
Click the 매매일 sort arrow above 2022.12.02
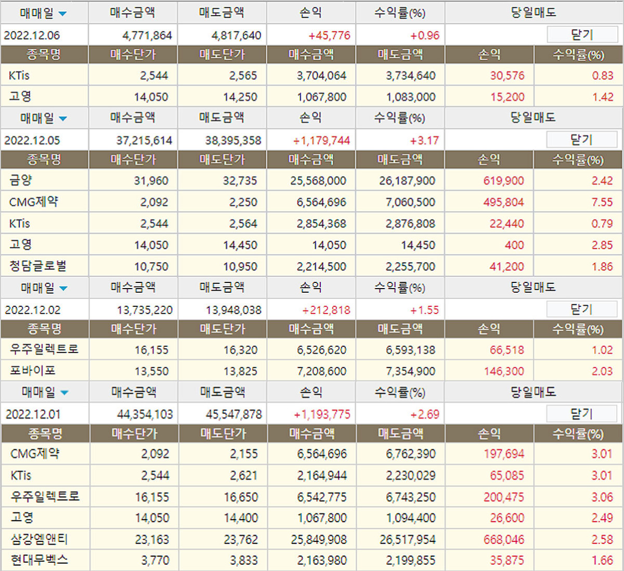pyautogui.click(x=63, y=288)
